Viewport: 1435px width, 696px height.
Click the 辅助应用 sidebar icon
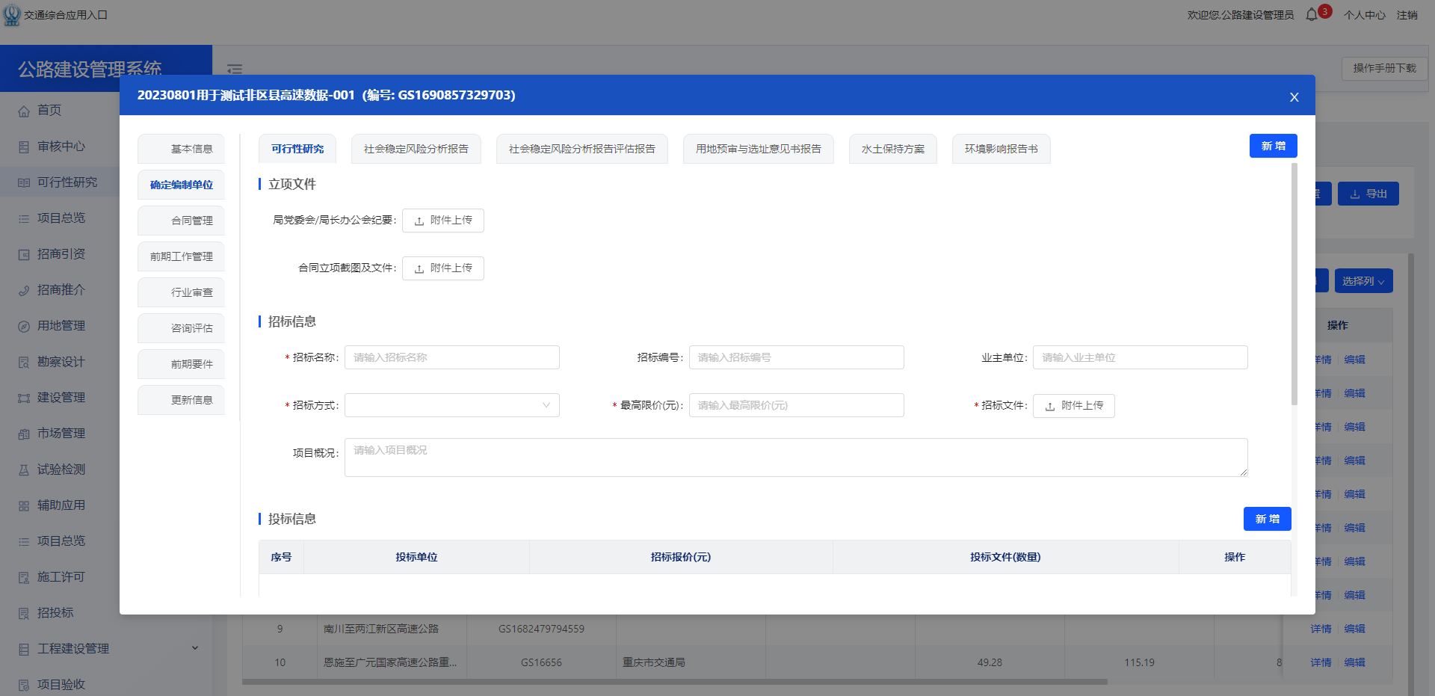point(24,505)
